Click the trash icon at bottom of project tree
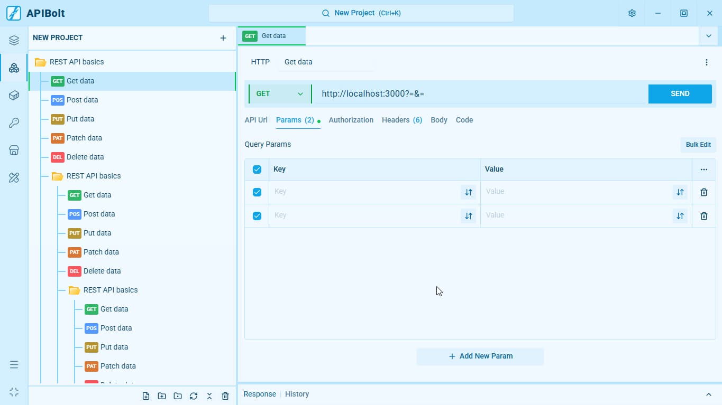Image resolution: width=722 pixels, height=405 pixels. [225, 396]
